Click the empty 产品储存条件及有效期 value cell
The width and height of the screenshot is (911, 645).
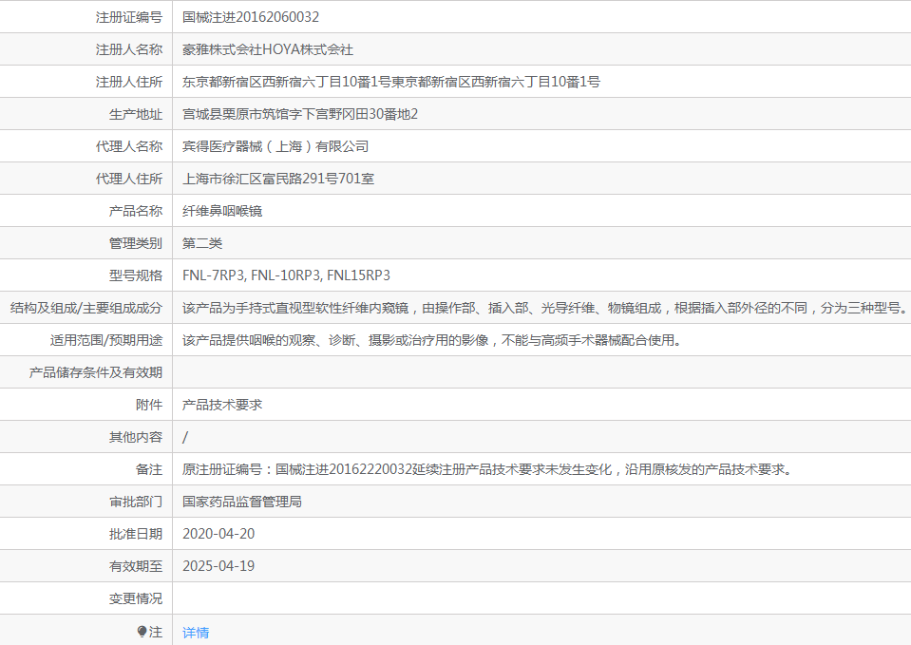tap(541, 372)
